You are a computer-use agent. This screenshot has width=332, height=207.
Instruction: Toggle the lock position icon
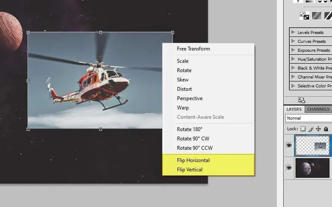coord(318,129)
